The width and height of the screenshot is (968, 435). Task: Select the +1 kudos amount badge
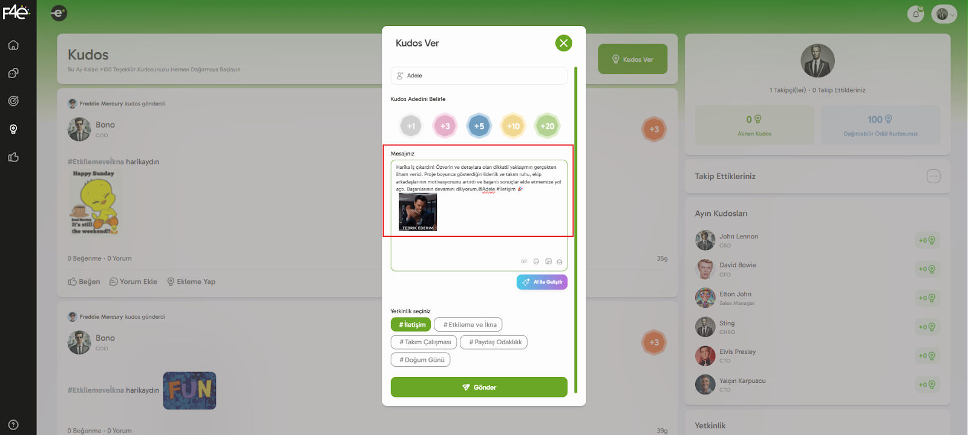click(411, 126)
